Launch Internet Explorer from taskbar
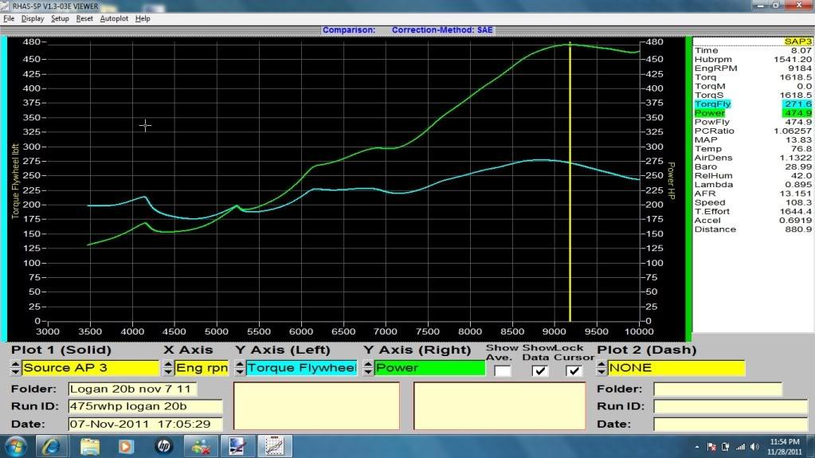This screenshot has width=815, height=458. 50,447
